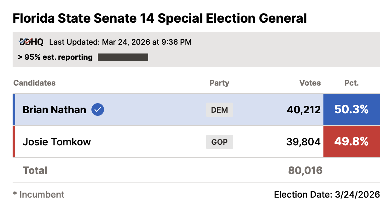
Task: Select candidate name Brian Nathan
Action: pyautogui.click(x=54, y=109)
